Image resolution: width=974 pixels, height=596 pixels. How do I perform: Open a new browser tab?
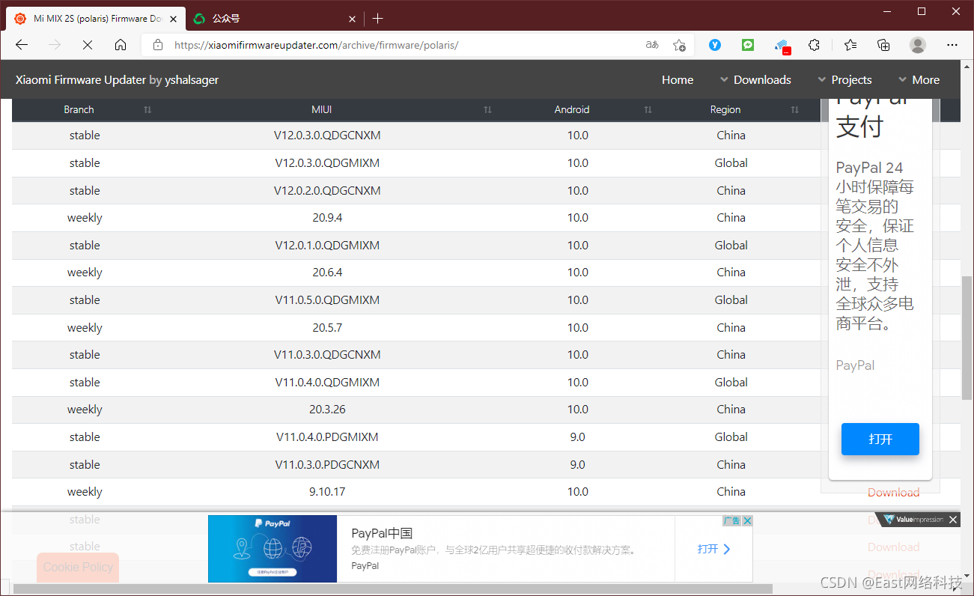coord(378,19)
